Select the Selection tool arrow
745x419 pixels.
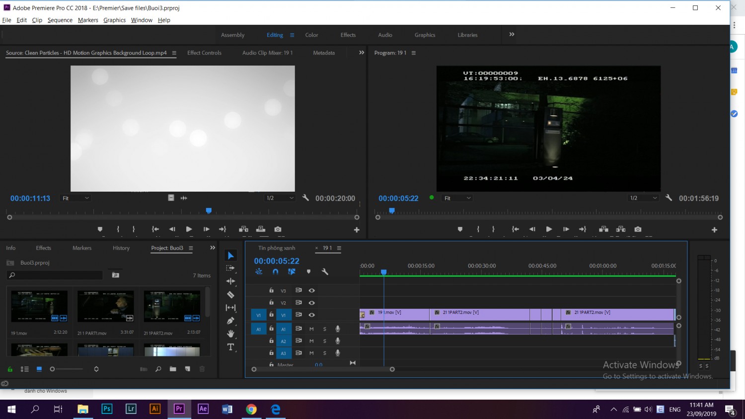pos(230,255)
